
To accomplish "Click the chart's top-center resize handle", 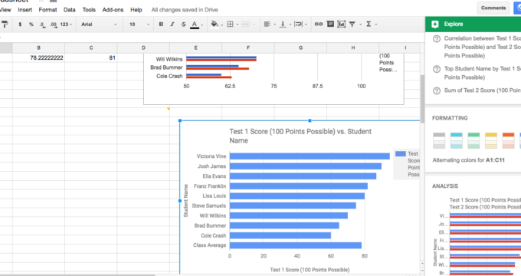I will tap(310, 120).
